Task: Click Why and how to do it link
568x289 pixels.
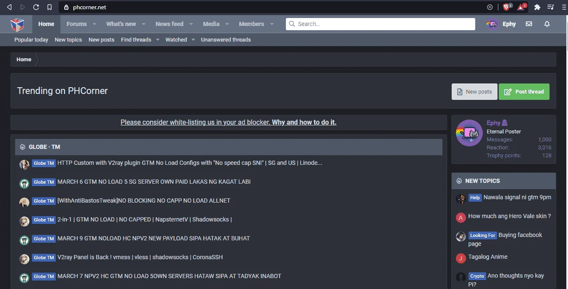Action: (x=304, y=122)
